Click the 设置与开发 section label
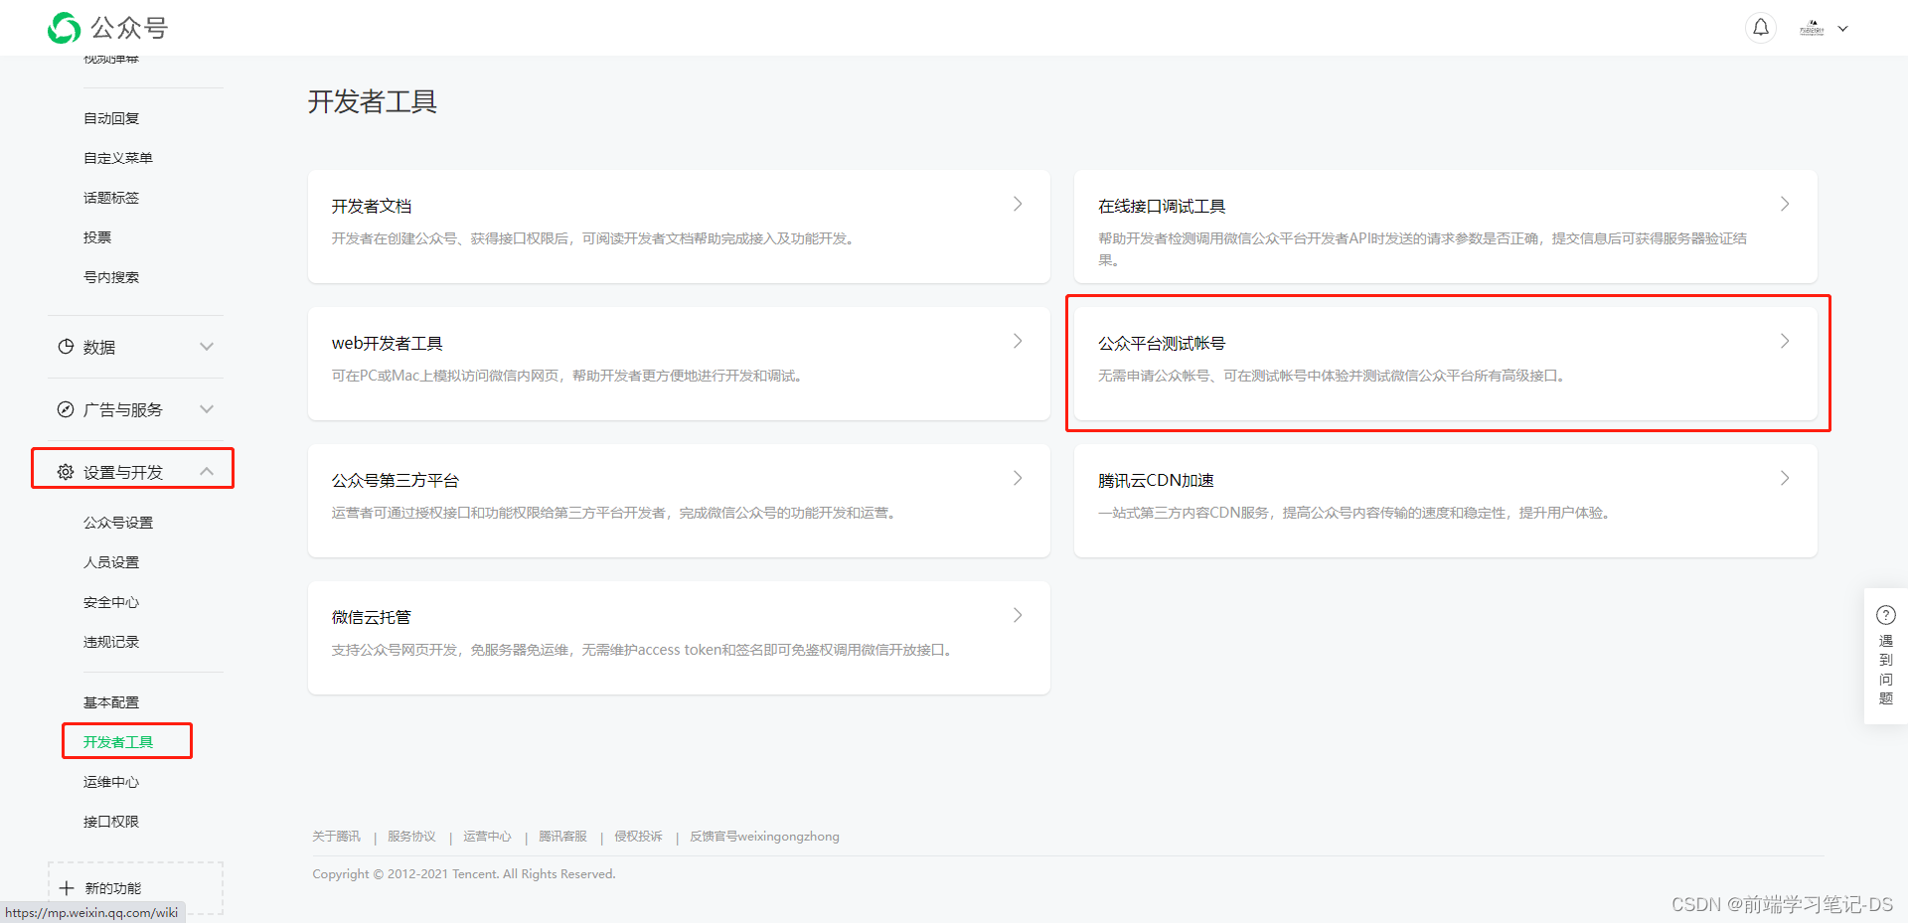 coord(123,472)
